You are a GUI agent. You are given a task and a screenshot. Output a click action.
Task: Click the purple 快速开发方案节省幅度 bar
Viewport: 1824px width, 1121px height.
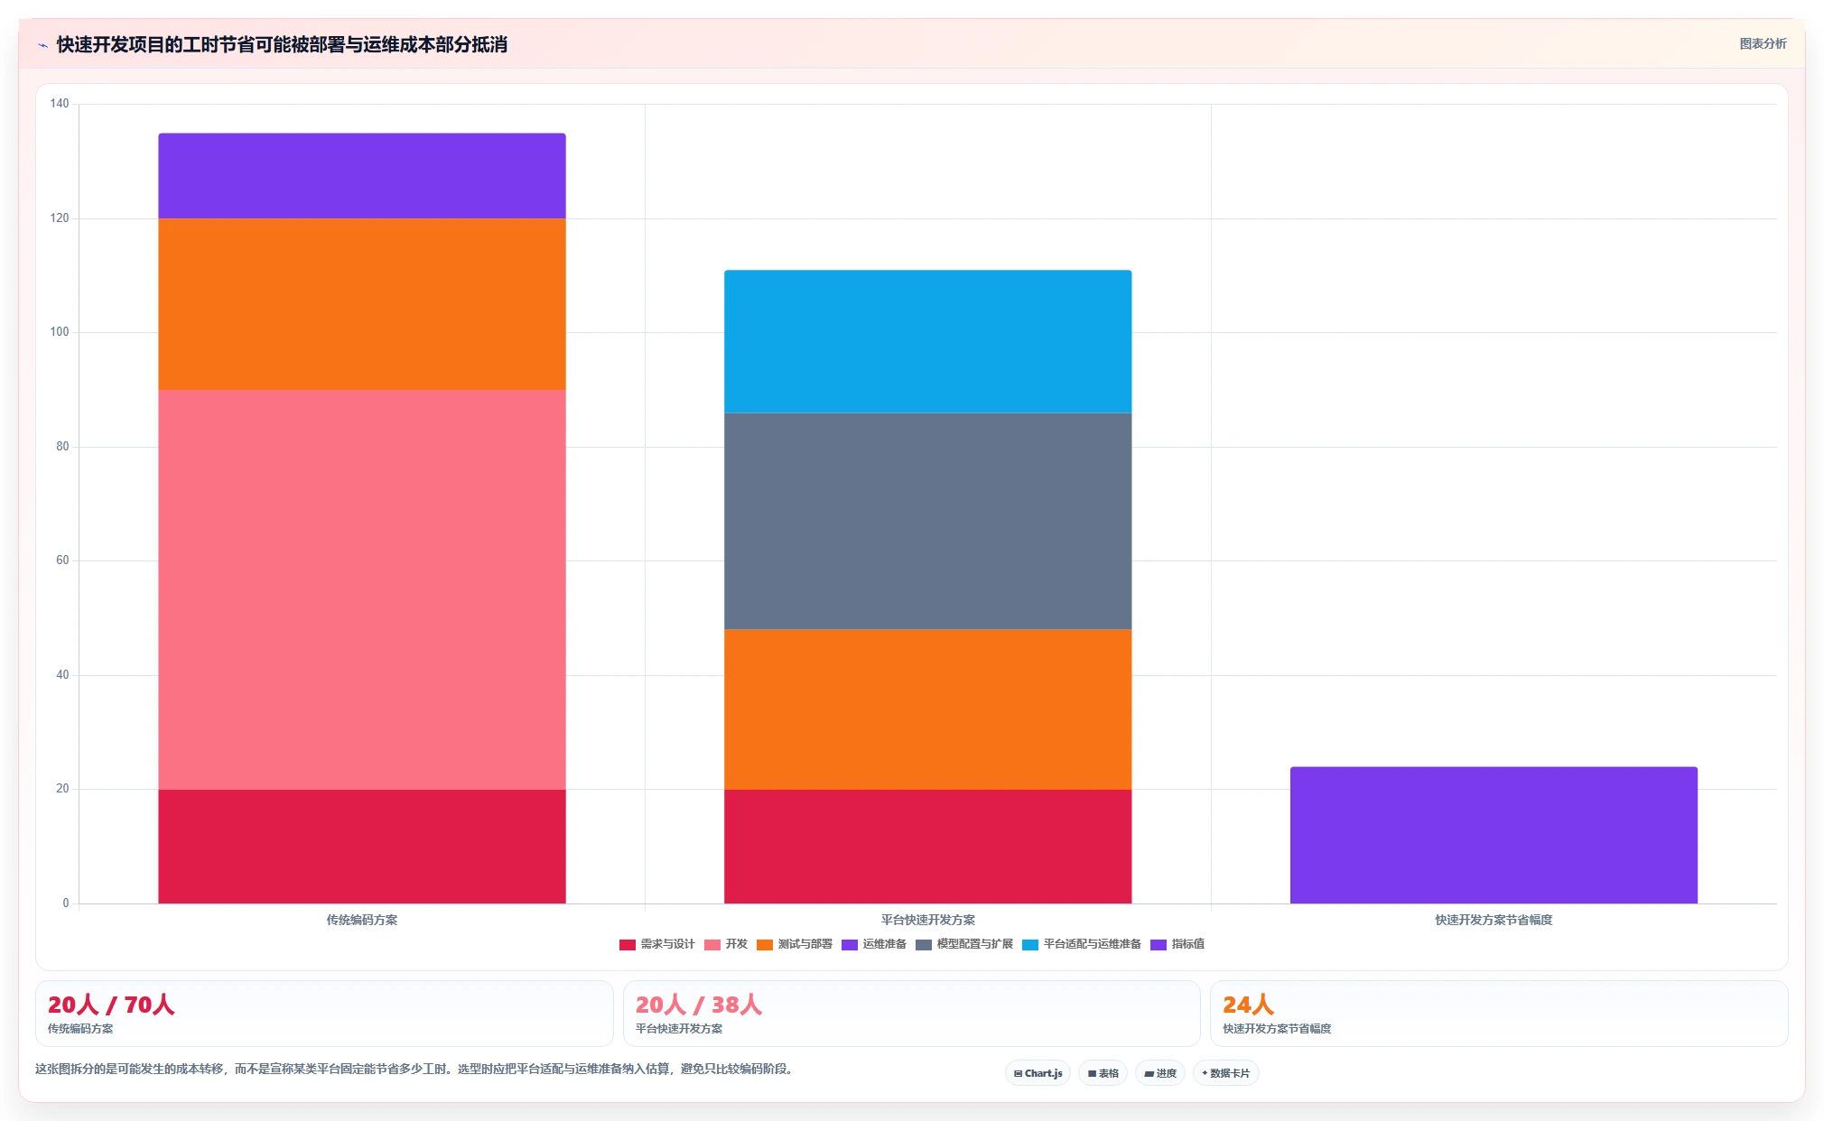tap(1494, 835)
